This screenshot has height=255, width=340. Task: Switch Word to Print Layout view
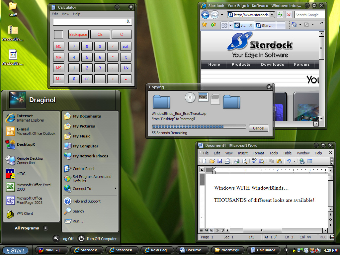(x=212, y=230)
